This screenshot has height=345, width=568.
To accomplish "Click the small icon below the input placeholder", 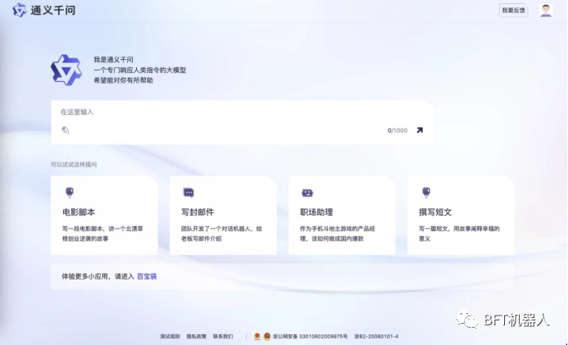I will click(x=66, y=130).
